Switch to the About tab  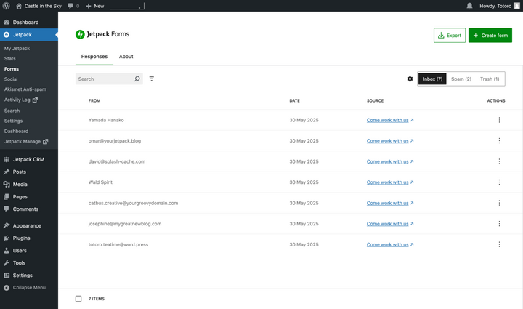click(126, 57)
